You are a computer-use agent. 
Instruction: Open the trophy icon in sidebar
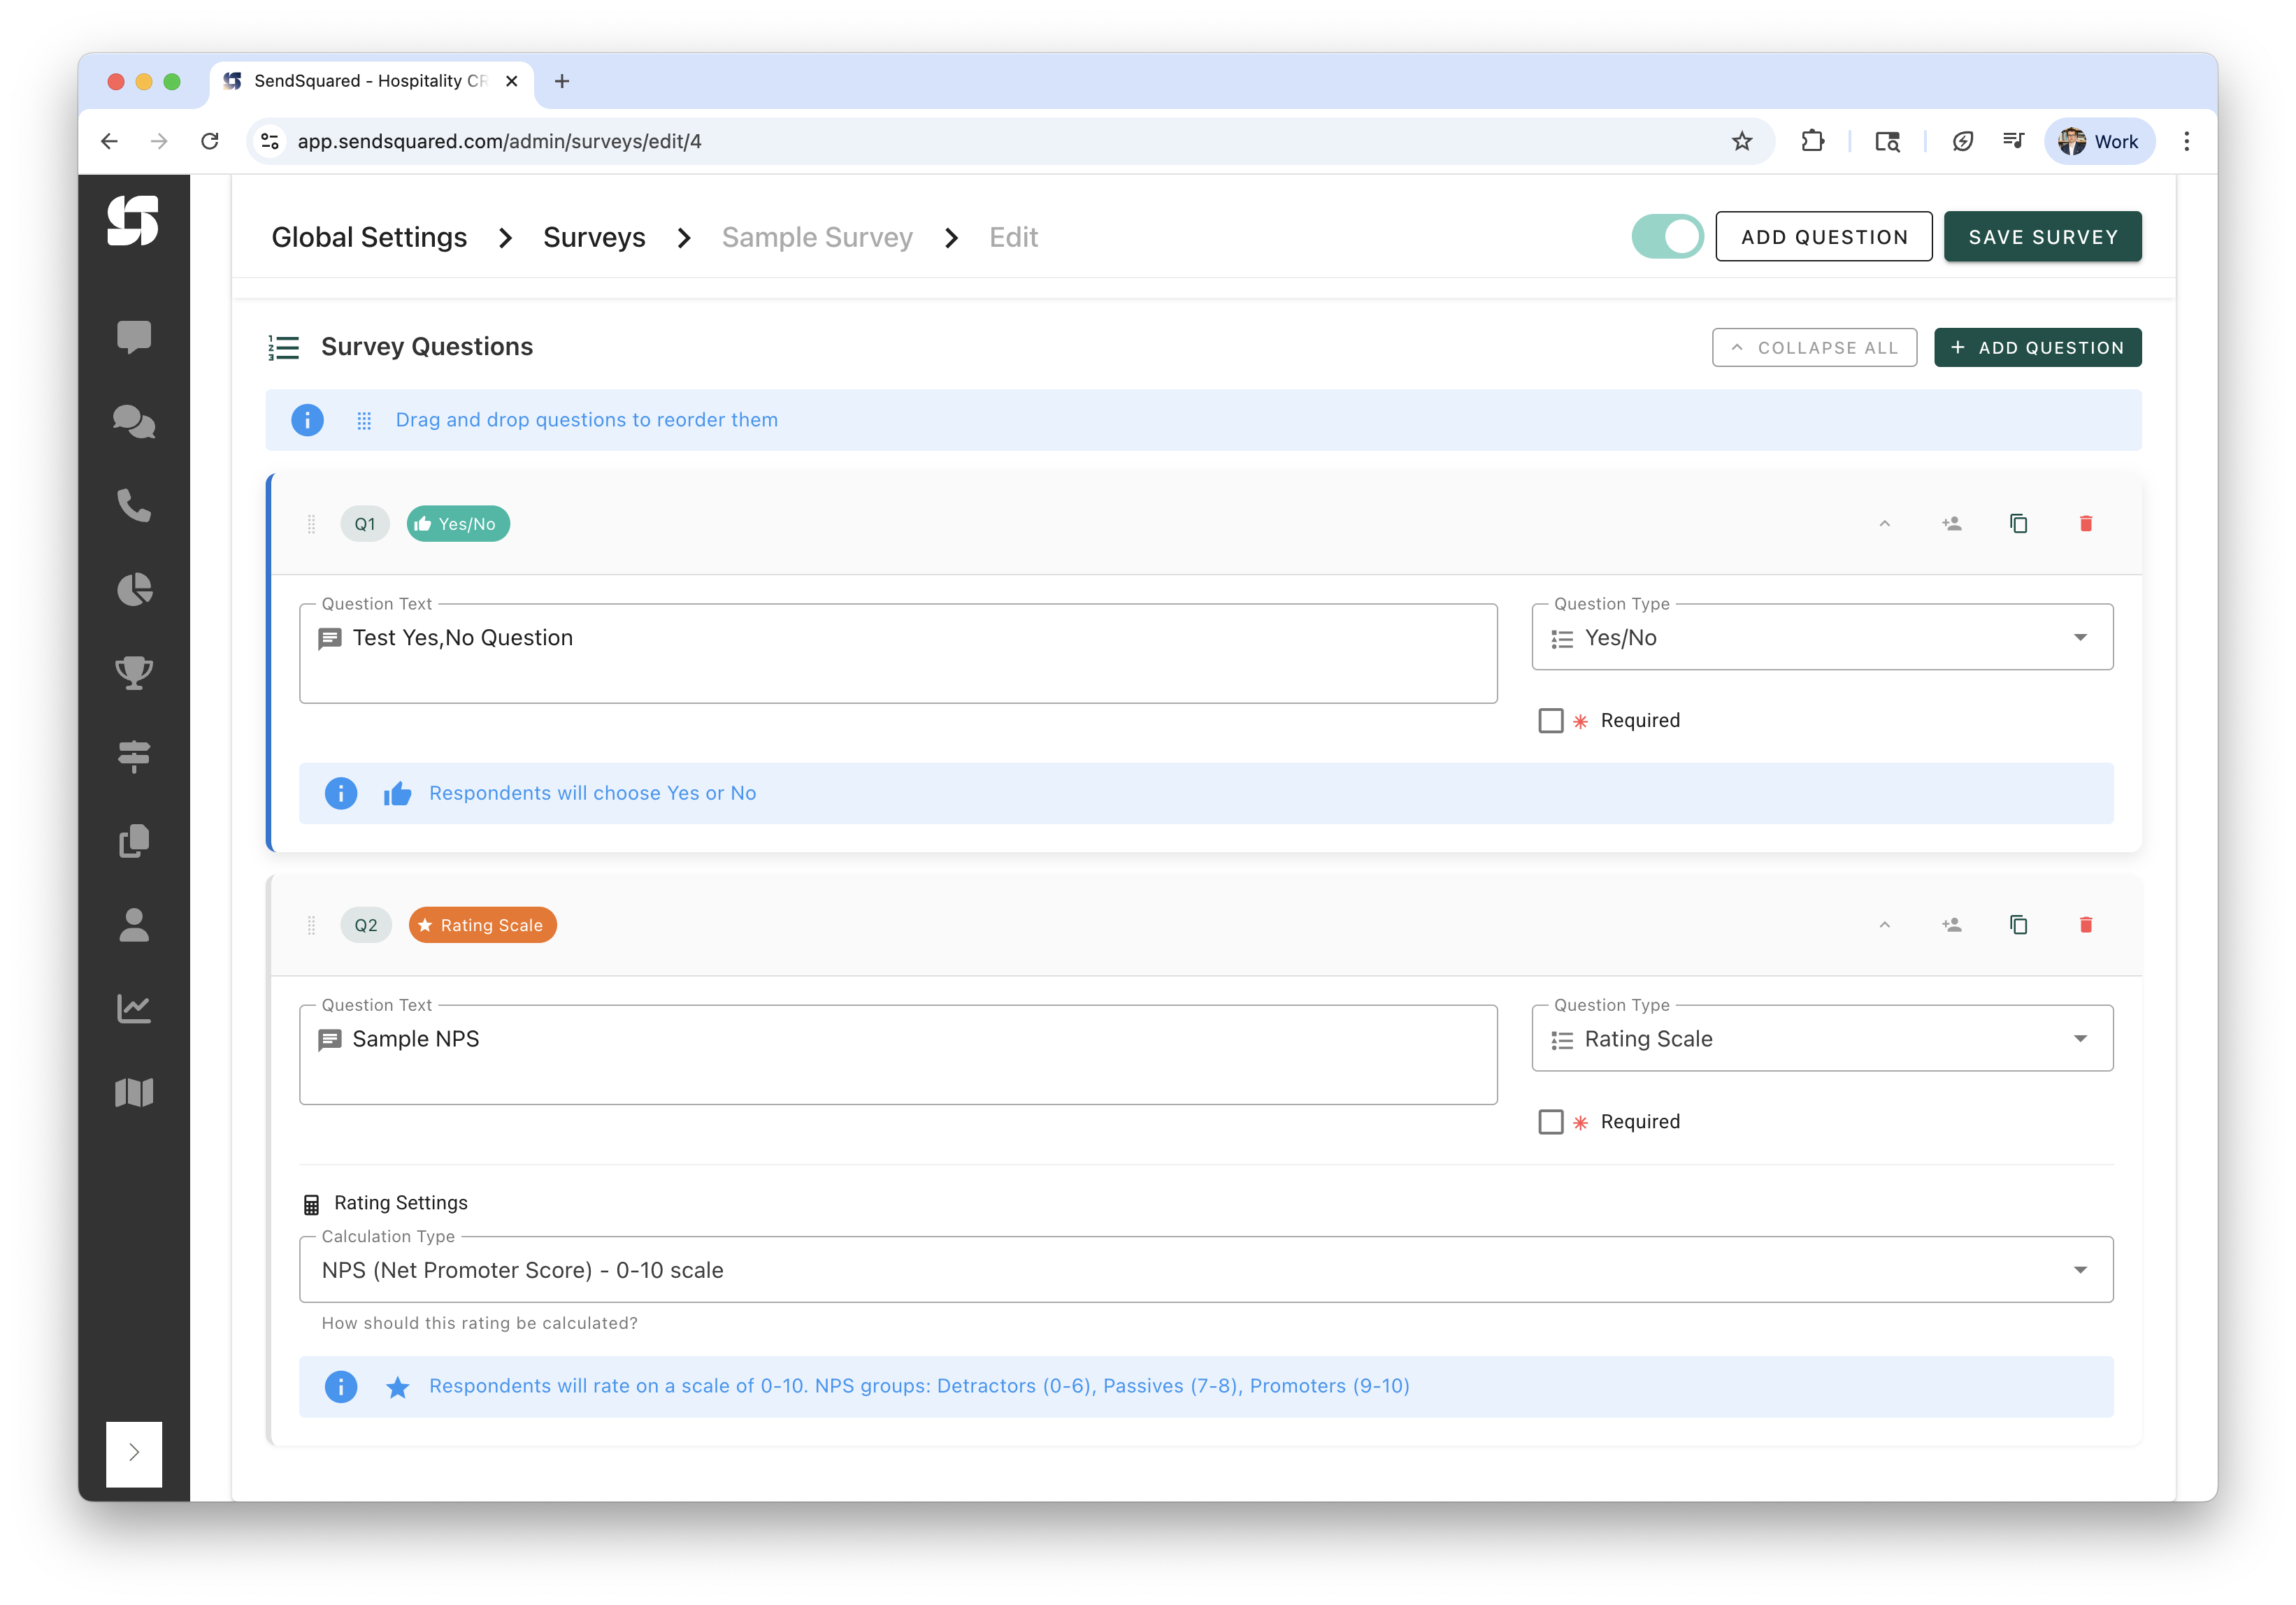tap(134, 672)
